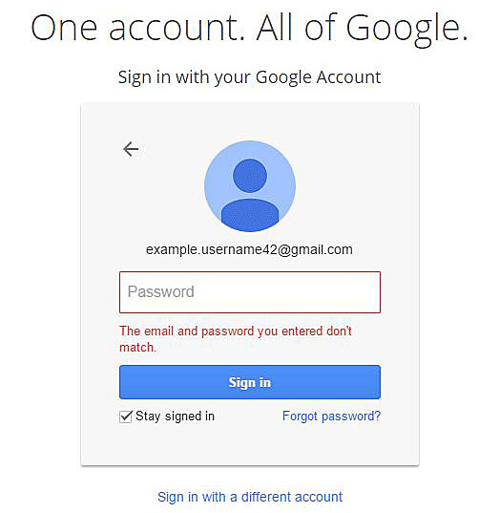Submit with the blue Sign in button
The image size is (499, 513).
(250, 382)
